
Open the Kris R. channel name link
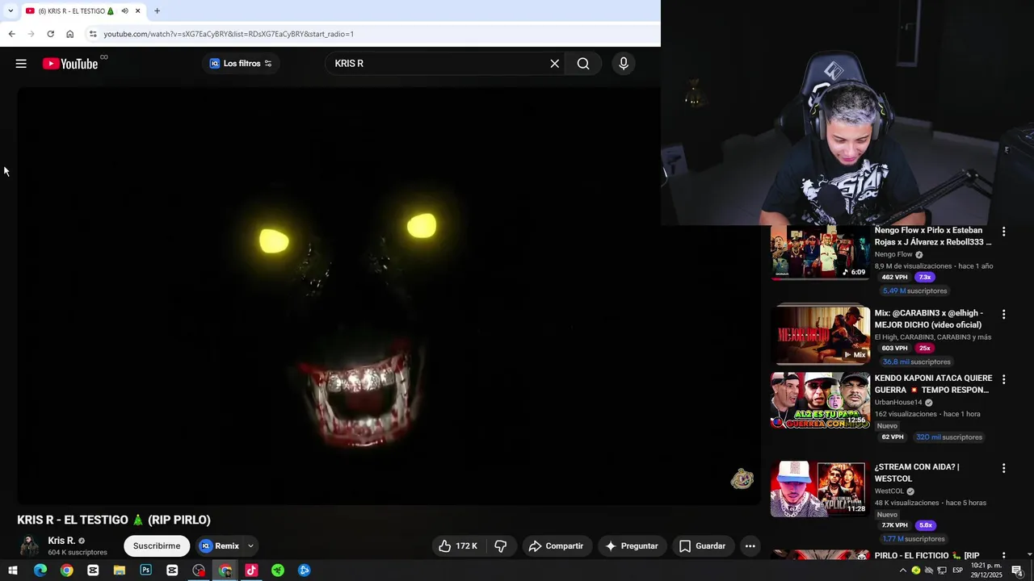point(61,541)
